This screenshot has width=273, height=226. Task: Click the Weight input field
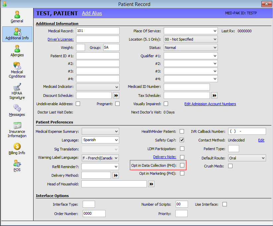[x=80, y=48]
